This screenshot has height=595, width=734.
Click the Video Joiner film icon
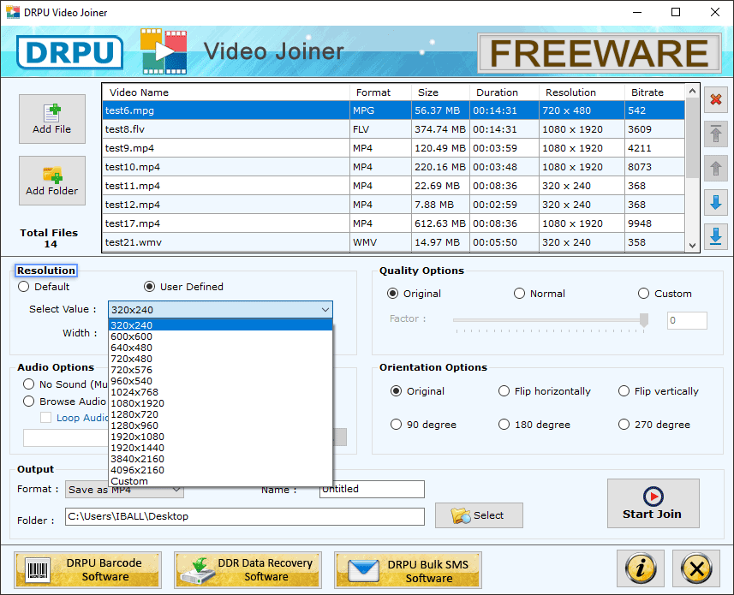[x=164, y=51]
